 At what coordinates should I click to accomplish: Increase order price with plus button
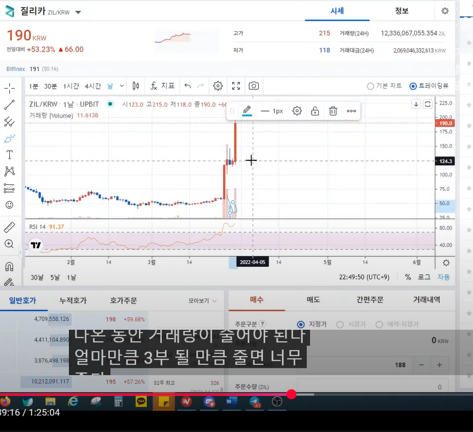(x=440, y=365)
